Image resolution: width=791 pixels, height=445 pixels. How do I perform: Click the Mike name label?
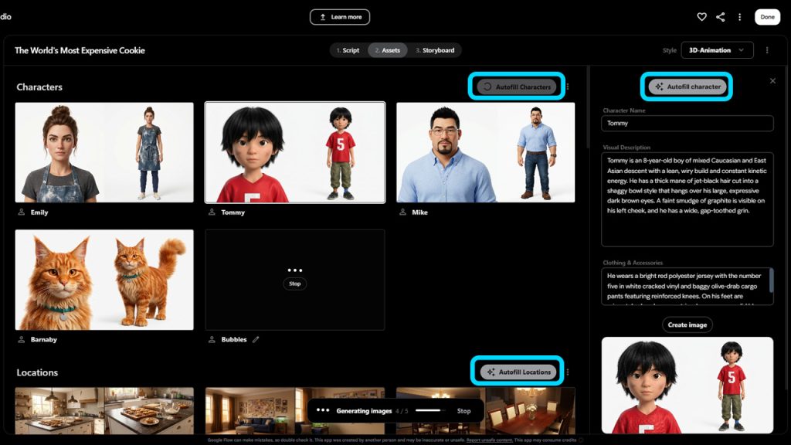[419, 212]
